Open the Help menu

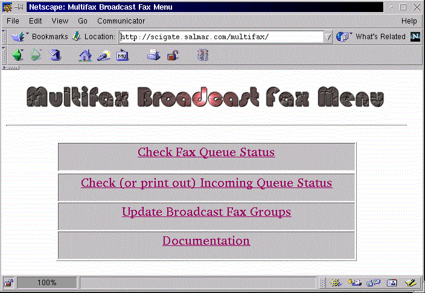point(409,21)
